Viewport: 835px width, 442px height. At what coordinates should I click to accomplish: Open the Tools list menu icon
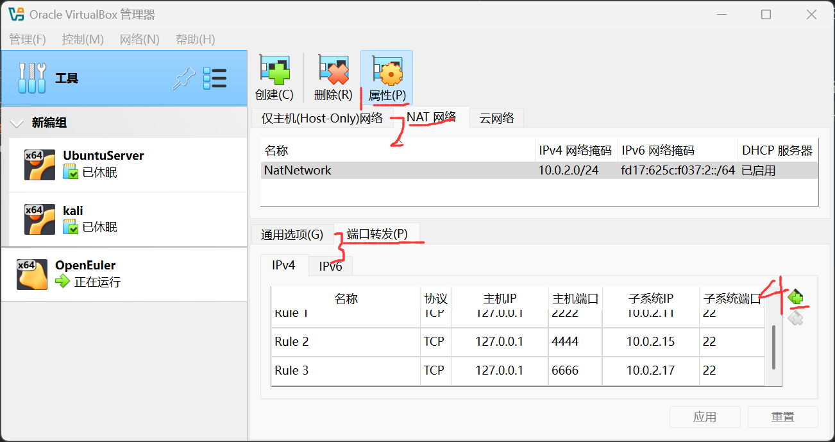(215, 78)
